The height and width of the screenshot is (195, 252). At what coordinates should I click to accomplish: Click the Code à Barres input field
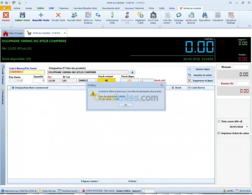point(27,72)
